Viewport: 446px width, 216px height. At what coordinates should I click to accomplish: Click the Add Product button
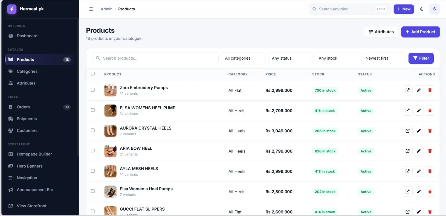pos(420,32)
